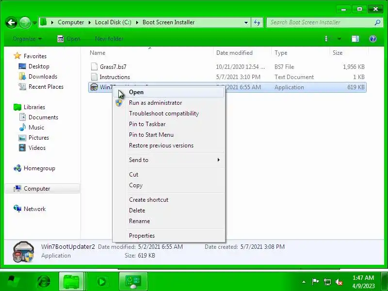Screen dimensions: 388x291
Task: Expand breadcrumb arrow after Computer
Action: pyautogui.click(x=90, y=22)
